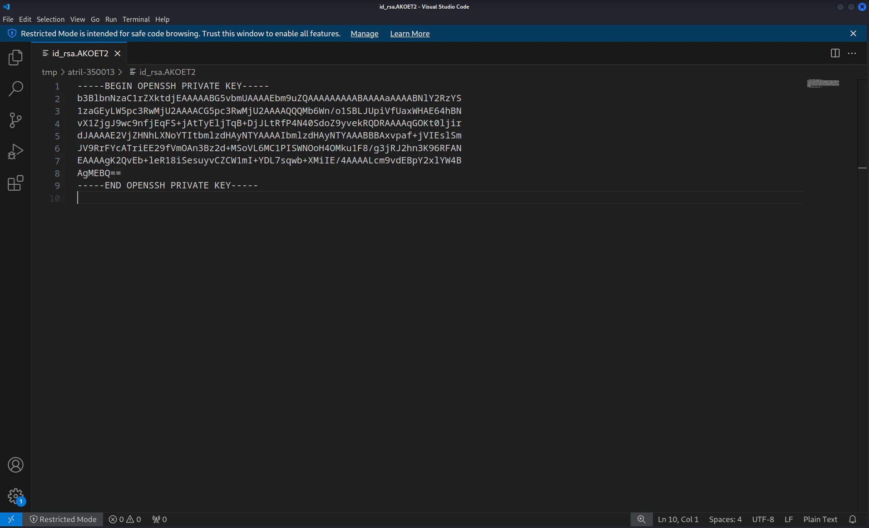The width and height of the screenshot is (869, 528).
Task: Change the Plain Text language mode
Action: point(820,519)
